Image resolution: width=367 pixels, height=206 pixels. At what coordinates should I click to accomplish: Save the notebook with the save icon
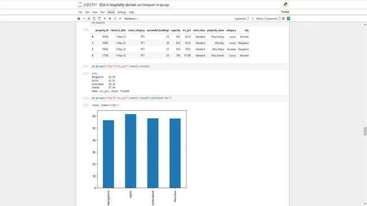click(x=78, y=19)
